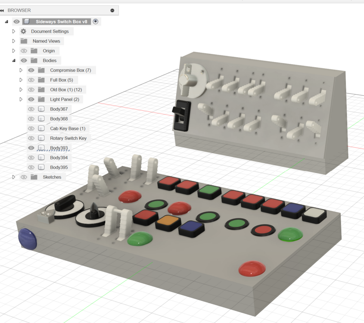Expand the Old Box group
The width and height of the screenshot is (364, 323).
coord(21,90)
